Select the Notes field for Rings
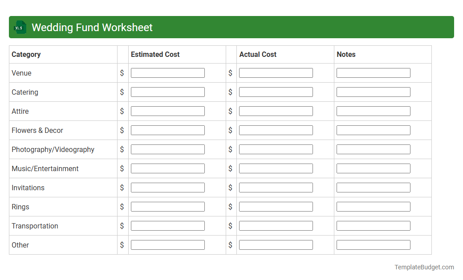This screenshot has width=463, height=280. 373,206
